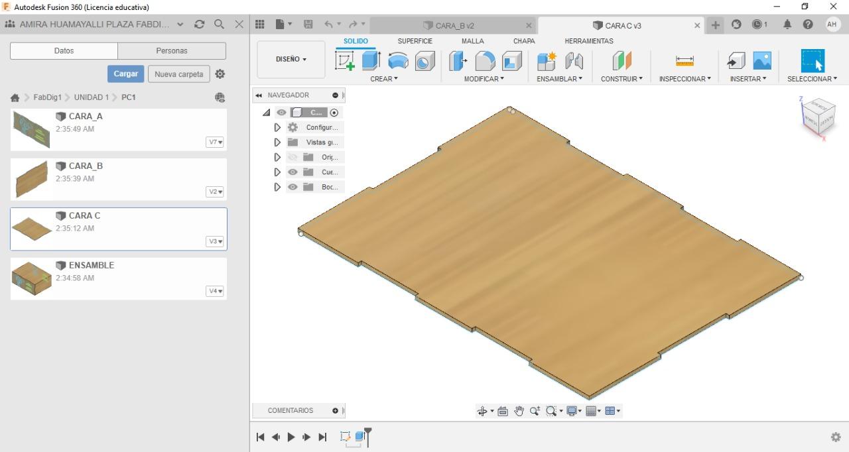Select the Revolve tool
This screenshot has height=452, width=849.
pos(398,60)
